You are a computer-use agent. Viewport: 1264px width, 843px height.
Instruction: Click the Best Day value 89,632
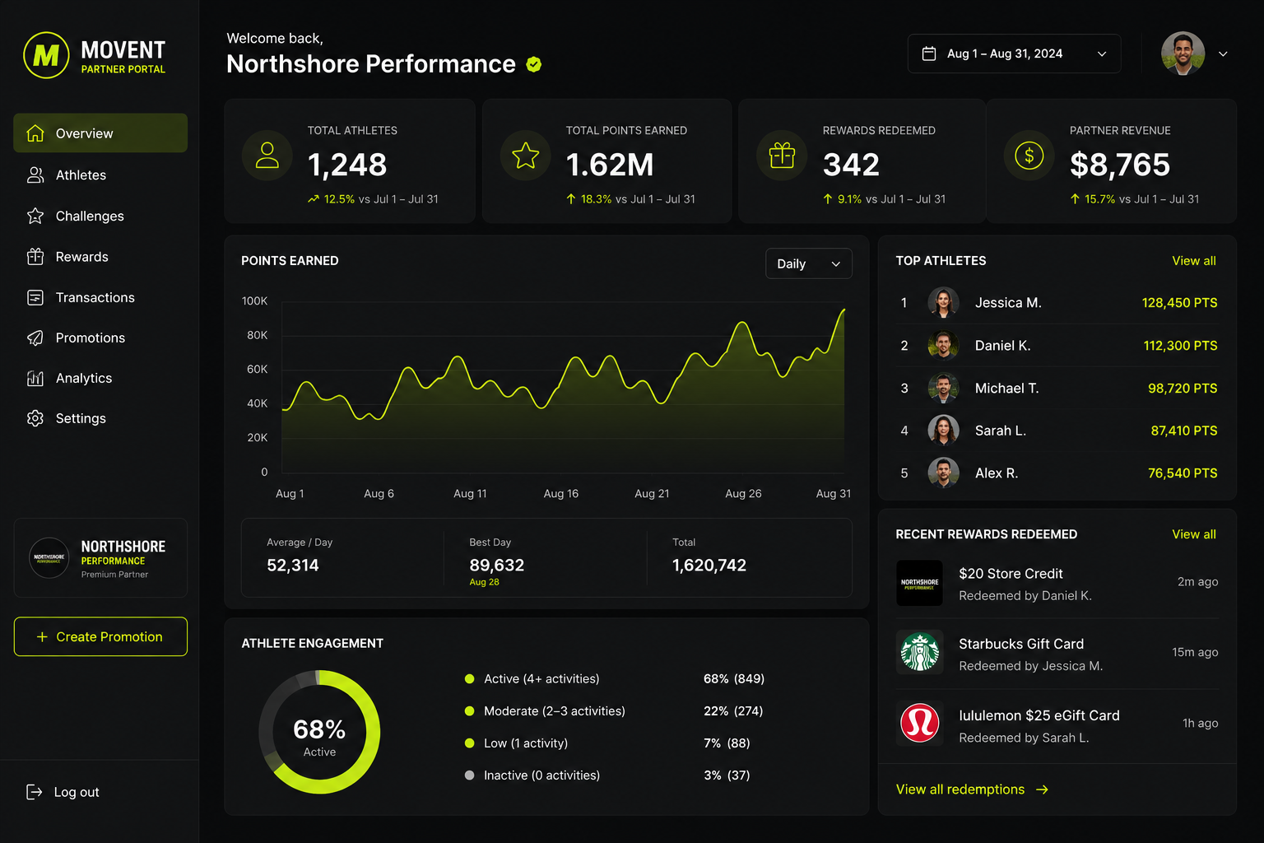pyautogui.click(x=497, y=566)
